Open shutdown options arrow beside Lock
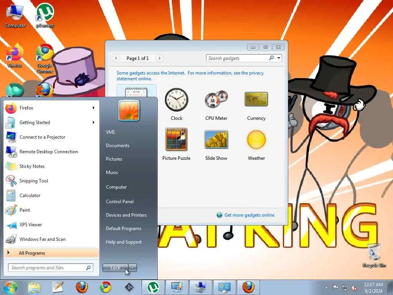393x295 pixels. [x=132, y=268]
